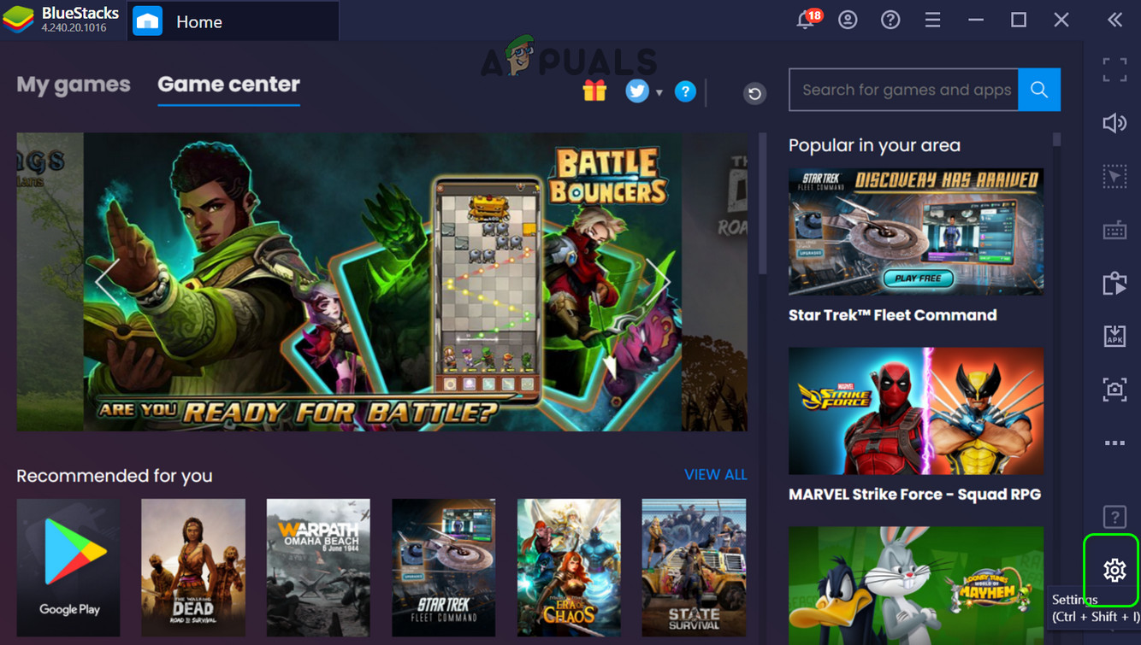The image size is (1141, 645).
Task: Open the Looney Tunes World of Mayhem banner
Action: coord(916,585)
